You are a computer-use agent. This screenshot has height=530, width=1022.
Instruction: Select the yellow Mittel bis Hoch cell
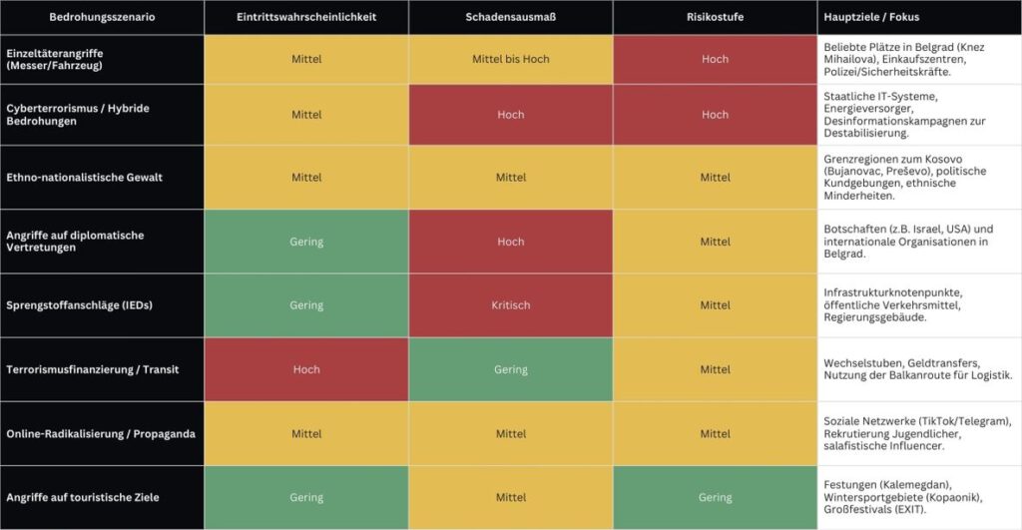click(510, 59)
